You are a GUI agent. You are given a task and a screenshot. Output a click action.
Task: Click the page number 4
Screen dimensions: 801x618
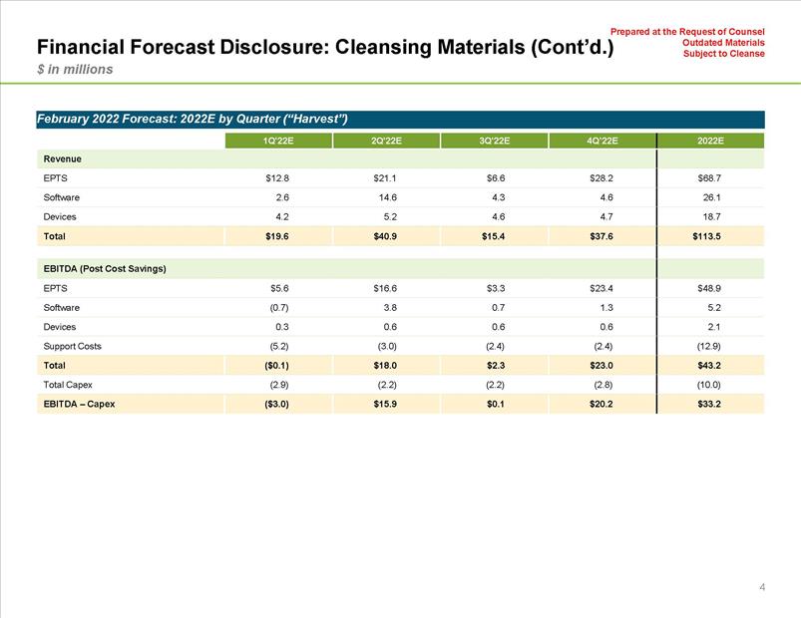(x=762, y=587)
